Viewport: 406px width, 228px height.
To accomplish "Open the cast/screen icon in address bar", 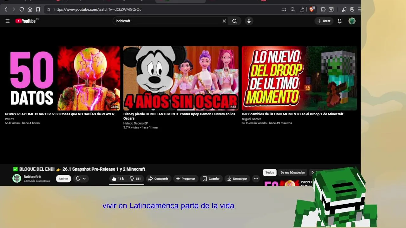I will pos(284,9).
